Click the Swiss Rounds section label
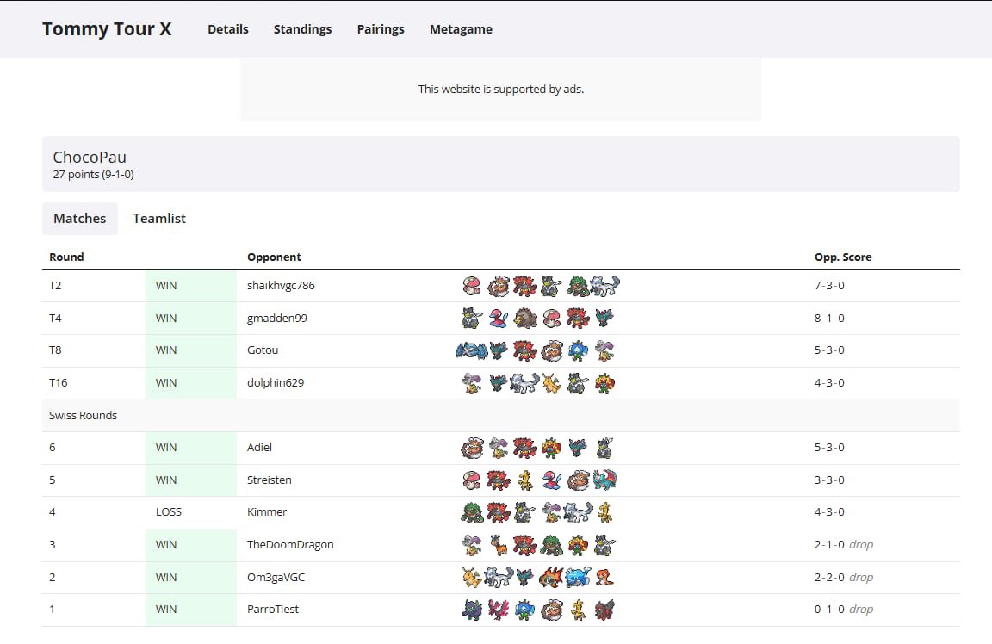 (83, 416)
